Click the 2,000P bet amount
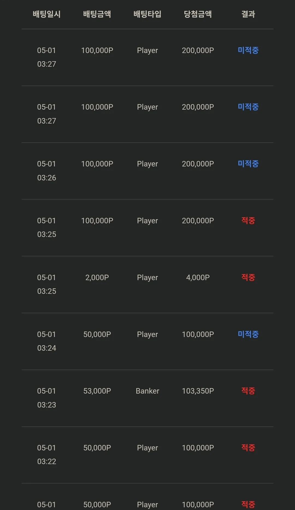The image size is (295, 510). point(97,278)
